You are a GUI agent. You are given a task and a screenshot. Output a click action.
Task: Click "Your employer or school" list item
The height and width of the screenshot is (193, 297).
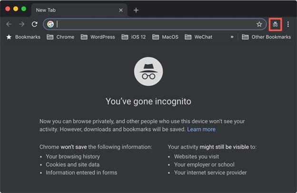point(204,164)
